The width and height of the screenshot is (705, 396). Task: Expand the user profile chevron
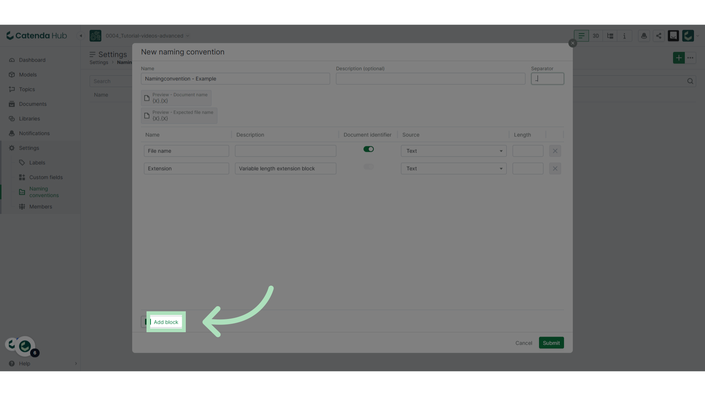click(698, 36)
